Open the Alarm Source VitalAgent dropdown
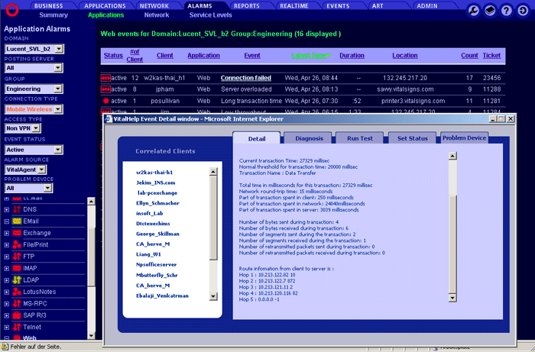This screenshot has width=535, height=352. pos(25,170)
